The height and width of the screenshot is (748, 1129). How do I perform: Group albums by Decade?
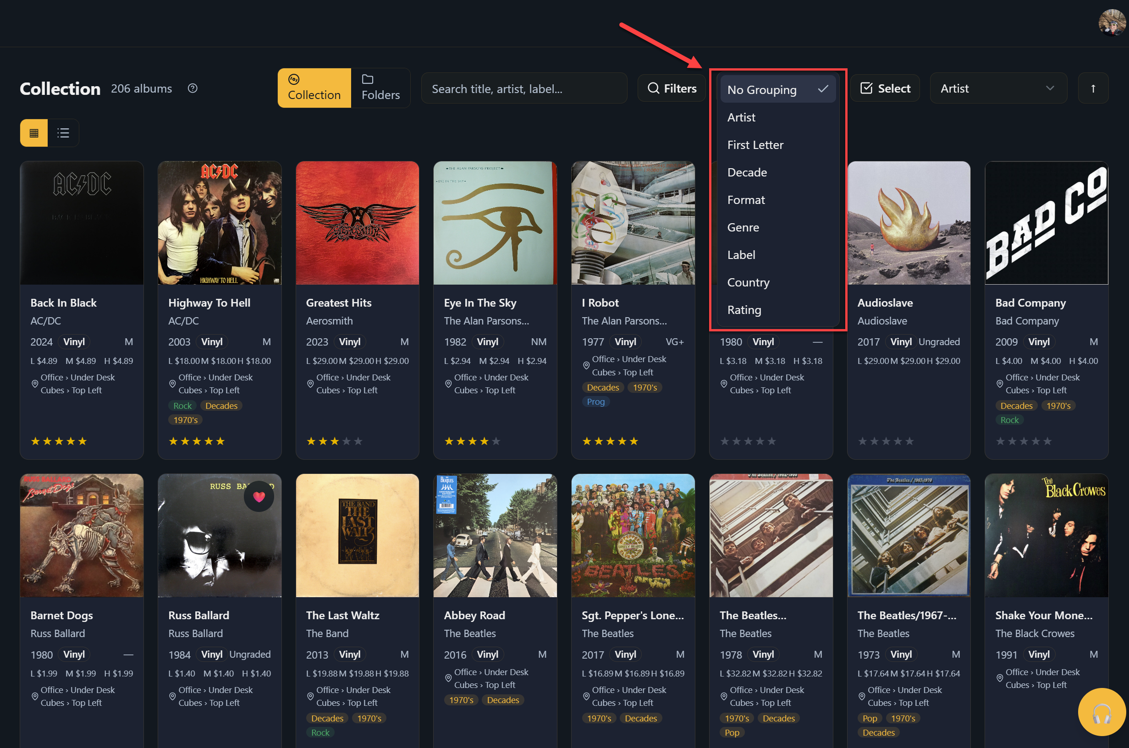(778, 172)
